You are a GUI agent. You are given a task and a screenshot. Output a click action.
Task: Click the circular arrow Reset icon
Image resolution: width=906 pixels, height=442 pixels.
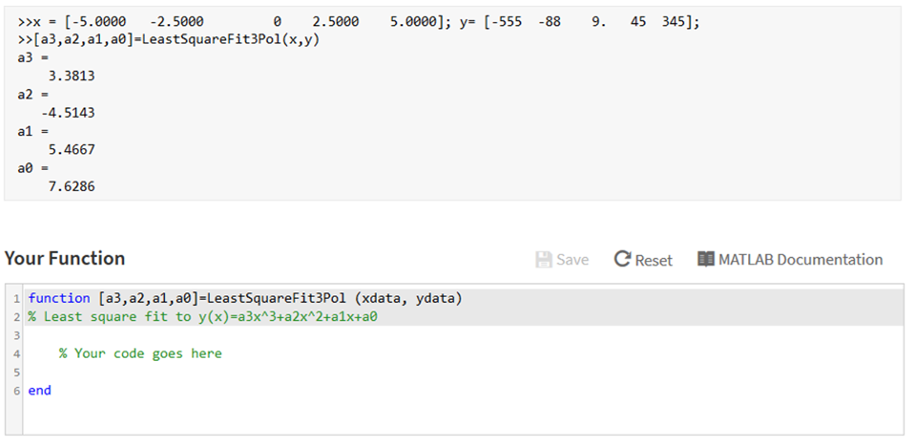point(624,259)
